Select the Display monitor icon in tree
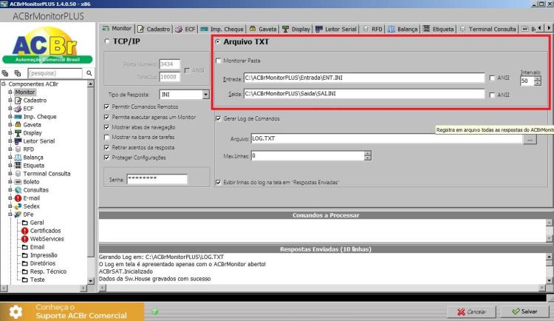Viewport: 554px width, 321px height. tap(18, 133)
